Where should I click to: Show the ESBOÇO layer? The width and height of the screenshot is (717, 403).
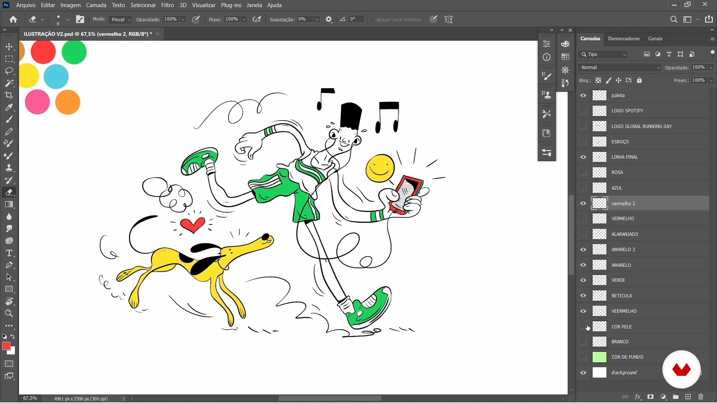(x=583, y=142)
